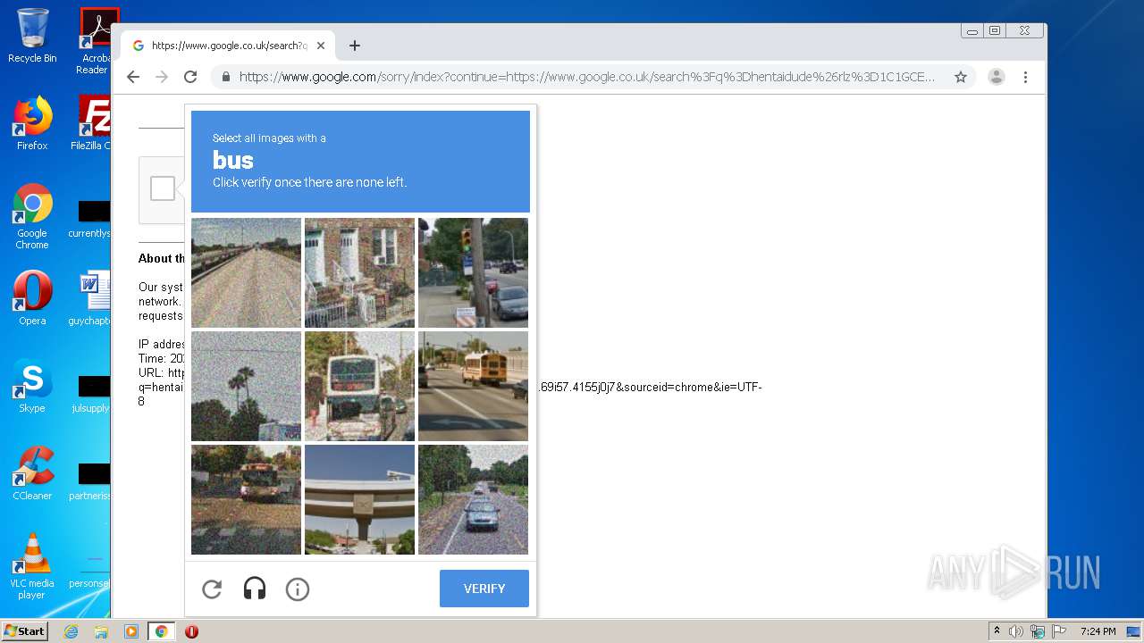The width and height of the screenshot is (1144, 643).
Task: Show hidden system tray icons
Action: tap(997, 631)
